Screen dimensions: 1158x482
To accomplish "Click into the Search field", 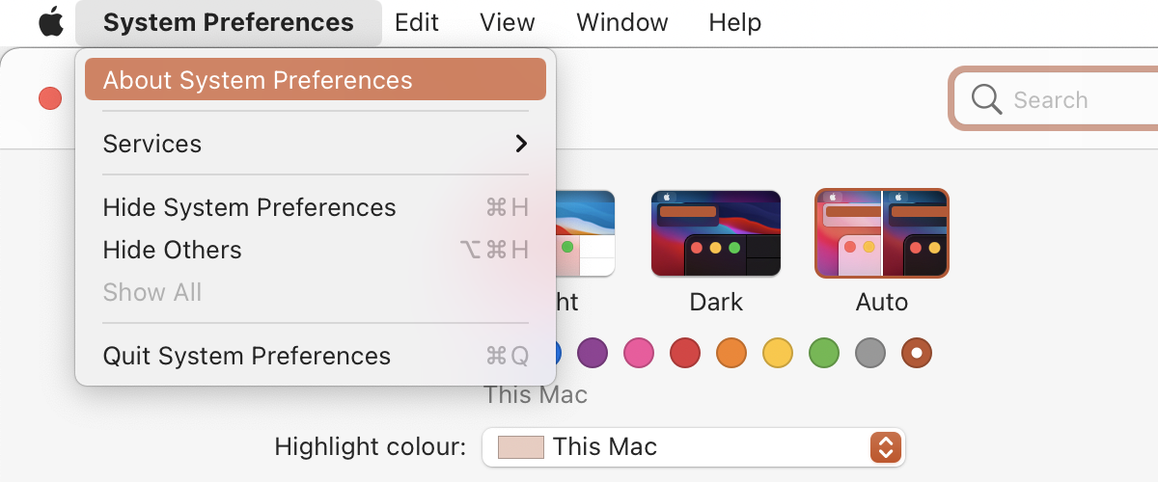I will pos(1071,99).
